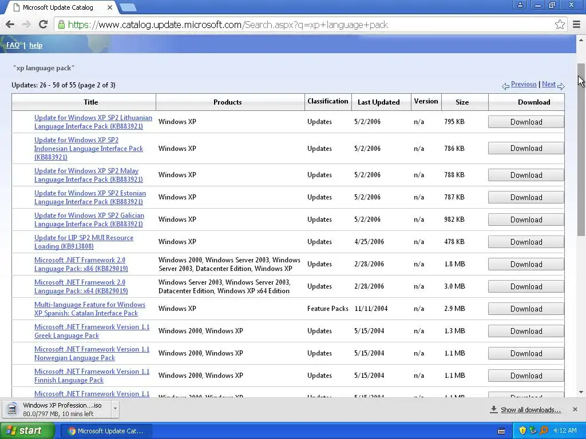
Task: Click the download arrow icon beside Show all downloads
Action: (x=494, y=409)
